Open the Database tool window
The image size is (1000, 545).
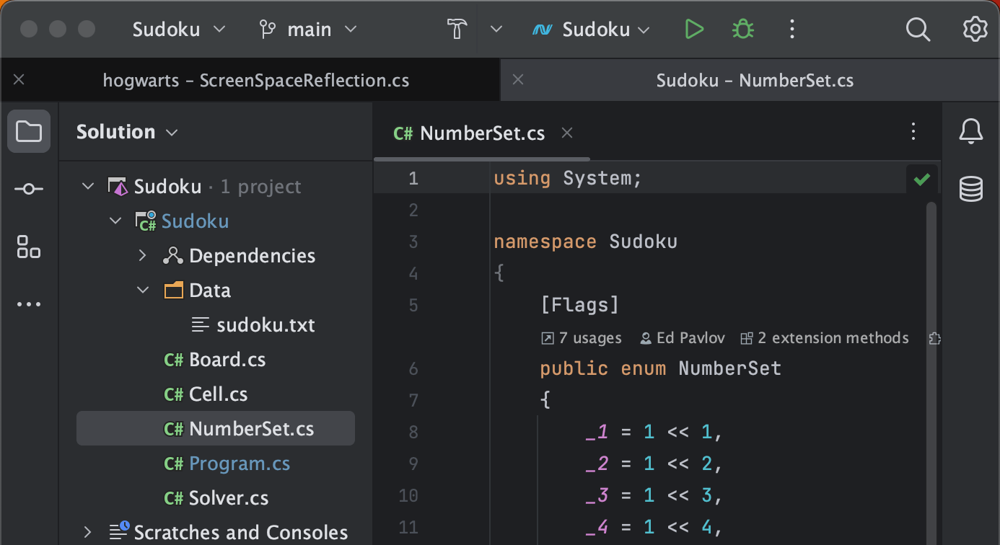click(970, 189)
